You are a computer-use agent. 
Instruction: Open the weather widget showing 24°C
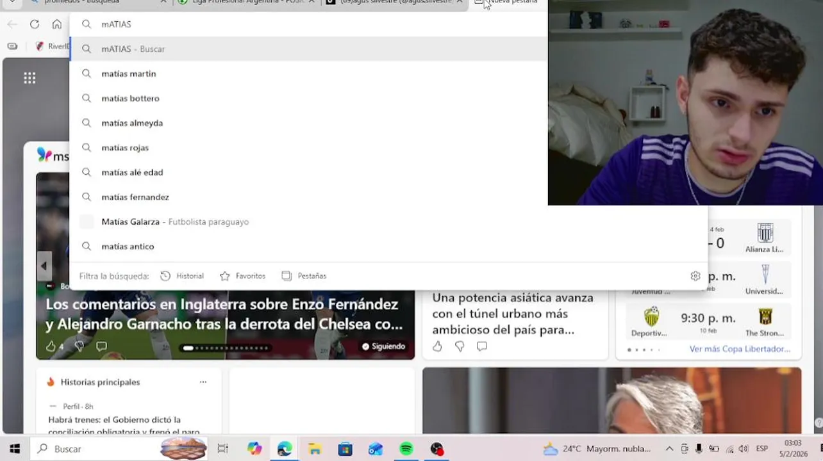coord(597,449)
